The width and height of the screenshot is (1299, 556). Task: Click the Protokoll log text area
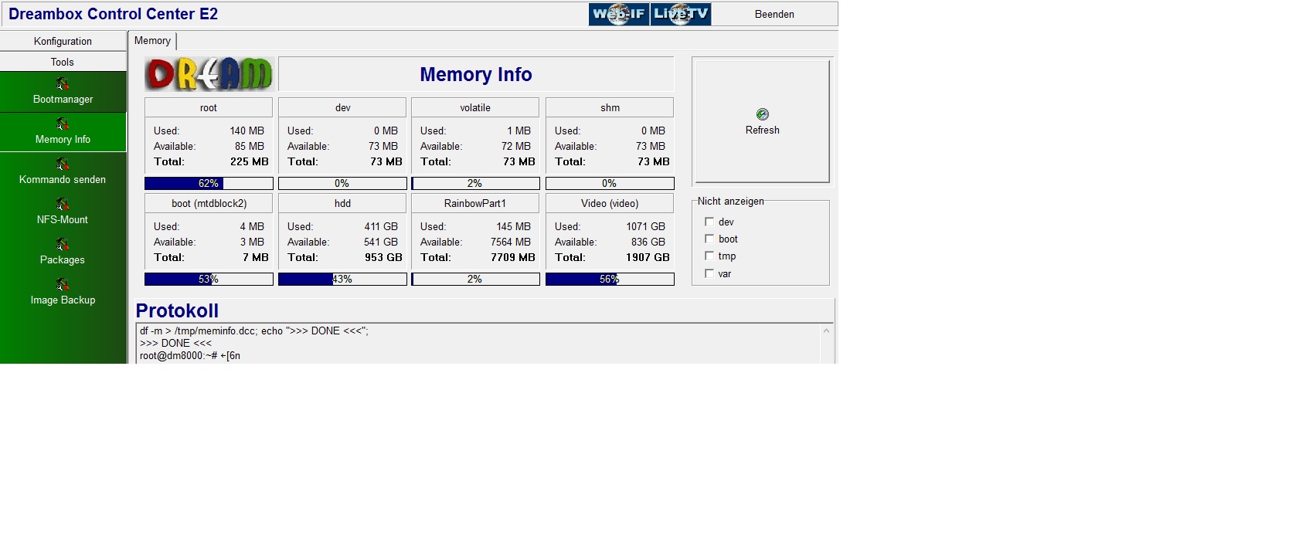pos(478,344)
